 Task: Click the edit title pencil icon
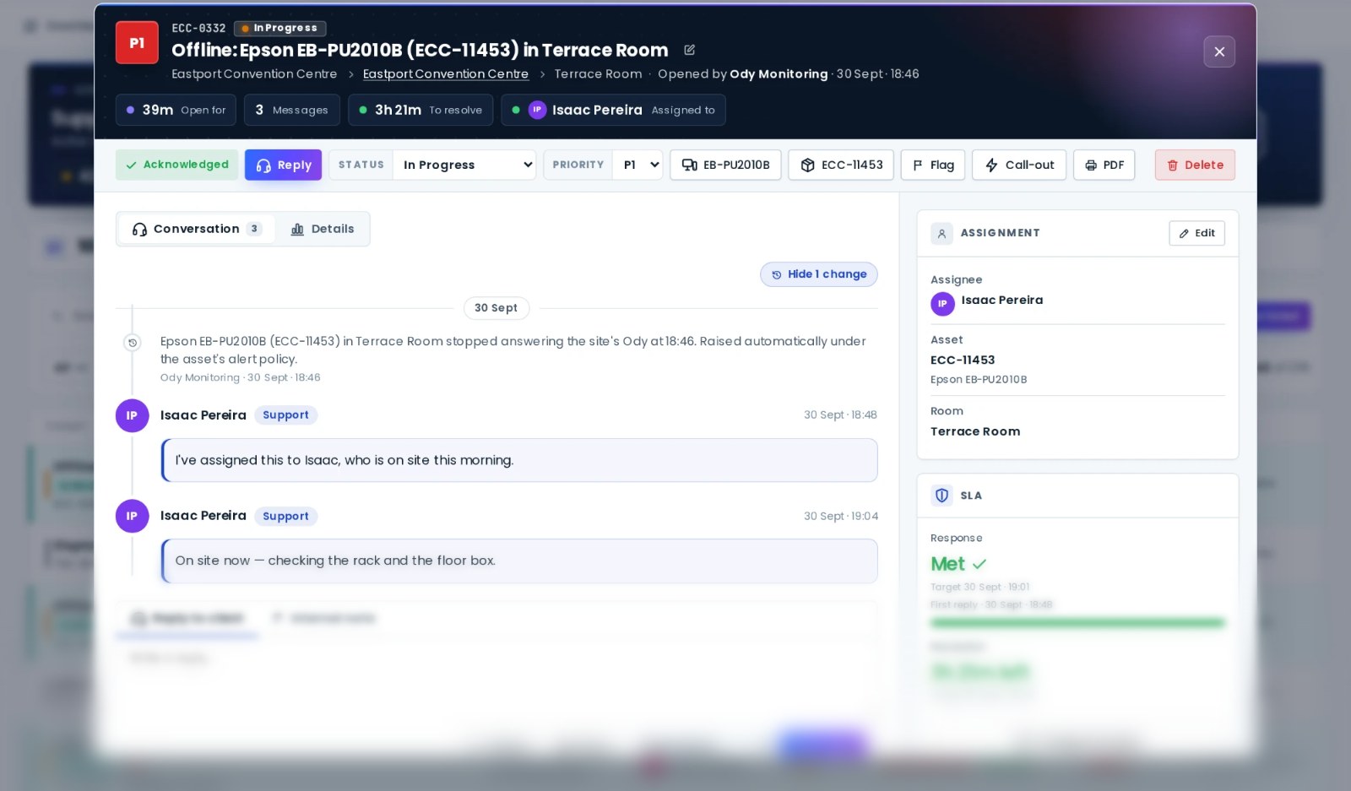(689, 50)
